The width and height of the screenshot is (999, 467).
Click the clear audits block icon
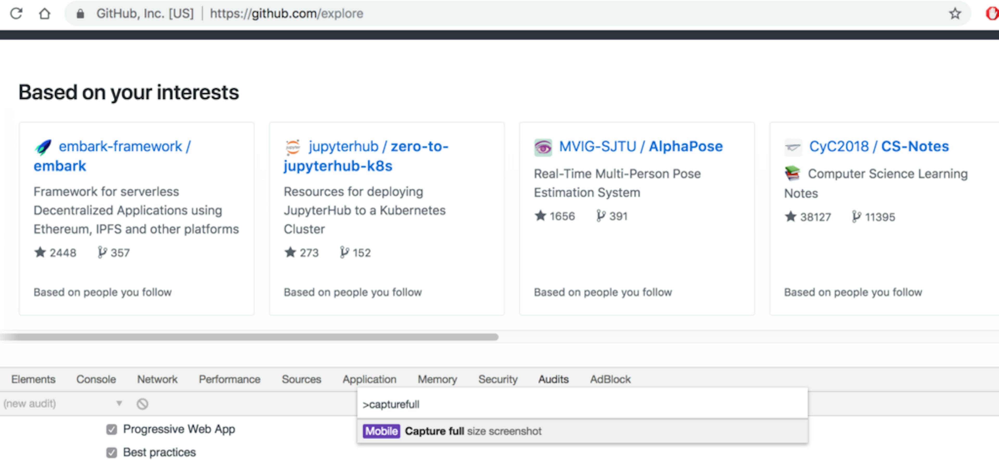(143, 404)
